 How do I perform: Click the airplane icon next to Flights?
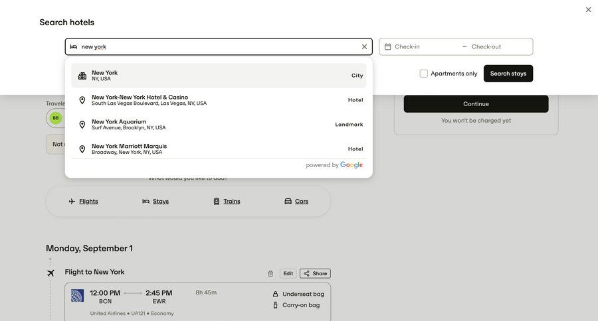click(x=72, y=201)
